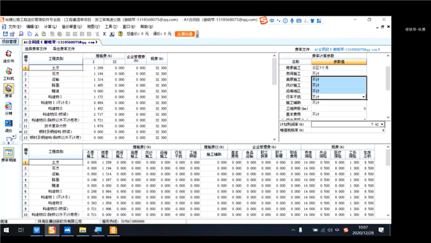The image size is (431, 243).
Task: Click parameter panel scrollbar down arrow
Action: (388, 117)
